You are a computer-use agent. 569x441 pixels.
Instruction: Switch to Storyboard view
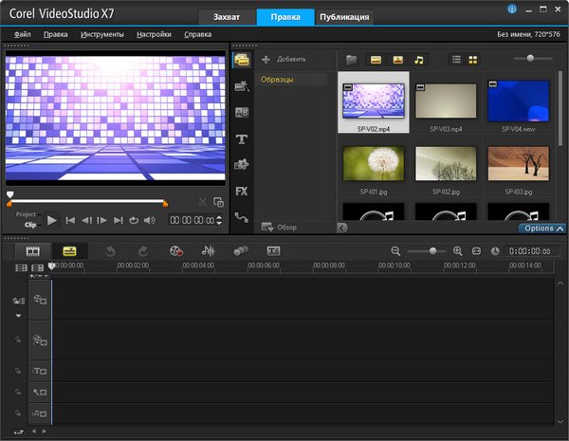(x=33, y=251)
